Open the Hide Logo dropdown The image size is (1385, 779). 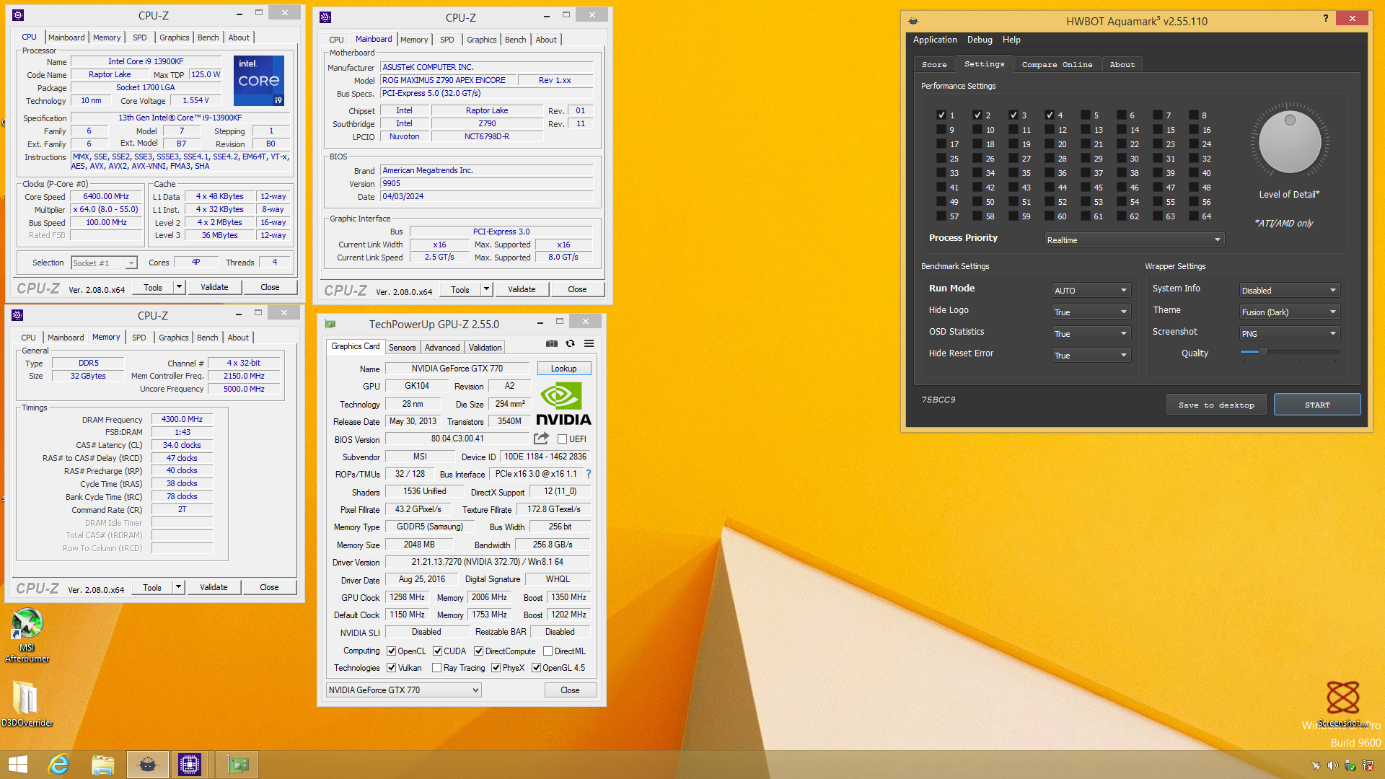click(x=1091, y=312)
